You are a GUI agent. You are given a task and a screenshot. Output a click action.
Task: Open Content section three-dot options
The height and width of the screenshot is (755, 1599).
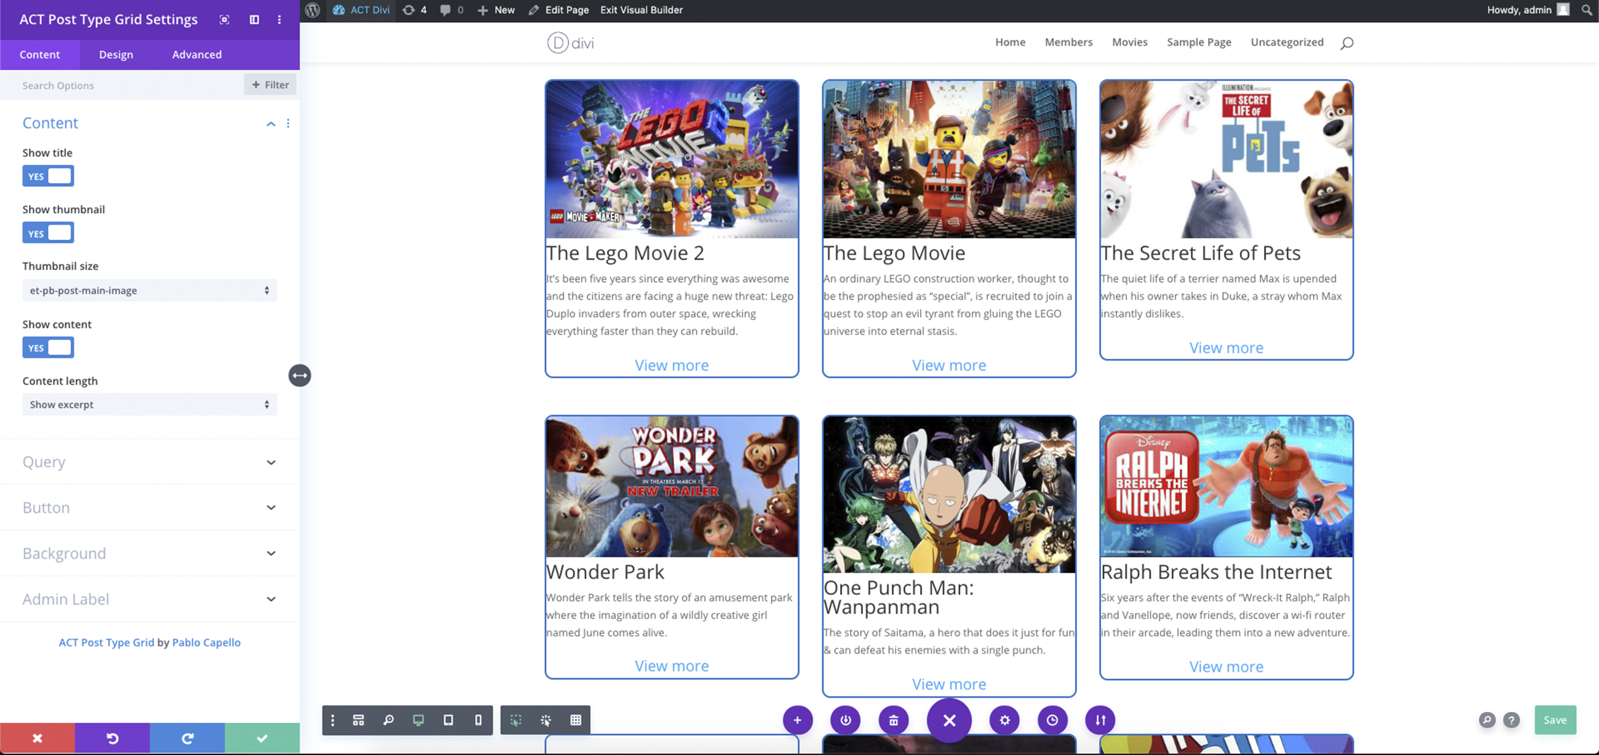tap(288, 124)
